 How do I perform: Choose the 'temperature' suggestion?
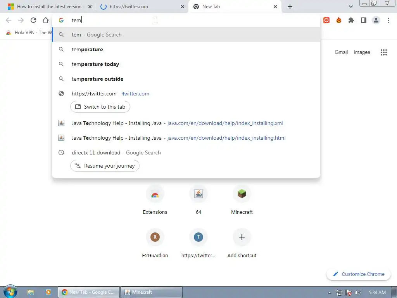(x=186, y=49)
